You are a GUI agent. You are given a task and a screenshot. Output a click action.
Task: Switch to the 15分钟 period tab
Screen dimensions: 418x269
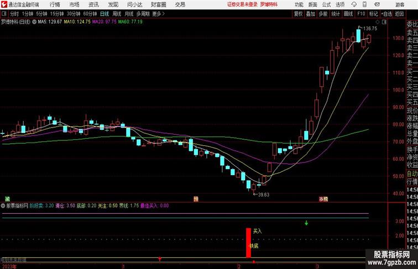57,14
